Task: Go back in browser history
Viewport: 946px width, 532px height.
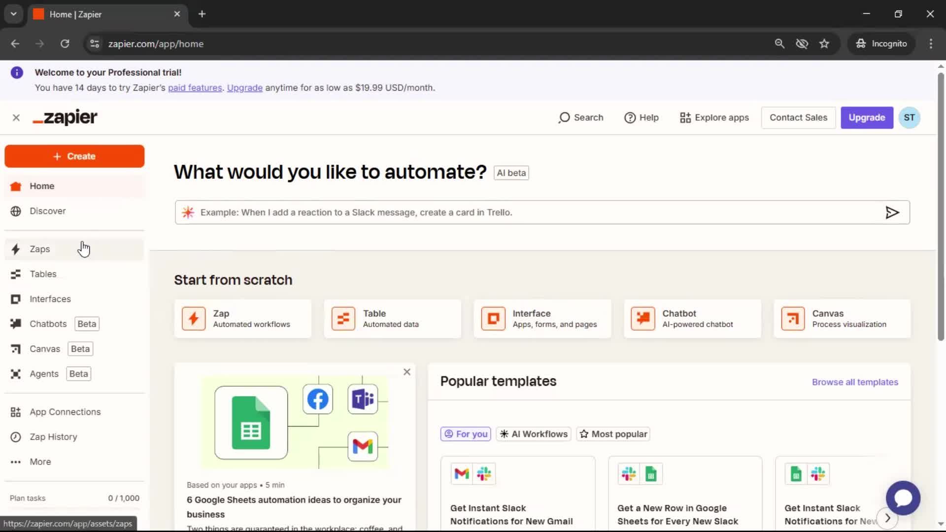Action: (x=15, y=44)
